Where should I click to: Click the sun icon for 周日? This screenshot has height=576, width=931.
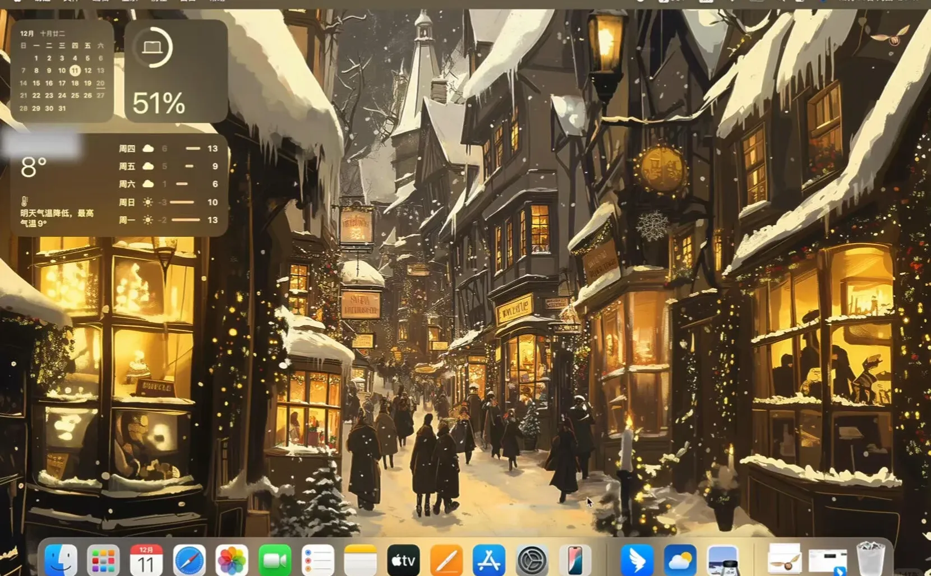point(148,202)
